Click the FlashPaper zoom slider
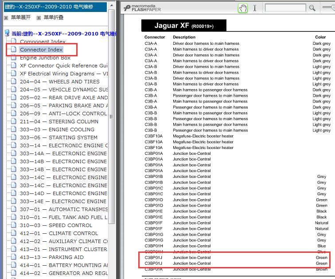 click(x=329, y=8)
